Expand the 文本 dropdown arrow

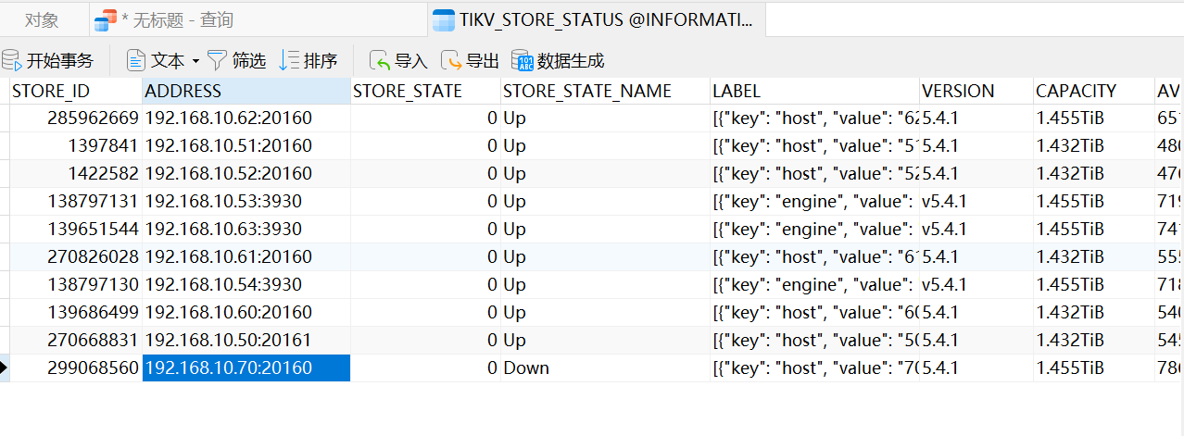point(195,61)
